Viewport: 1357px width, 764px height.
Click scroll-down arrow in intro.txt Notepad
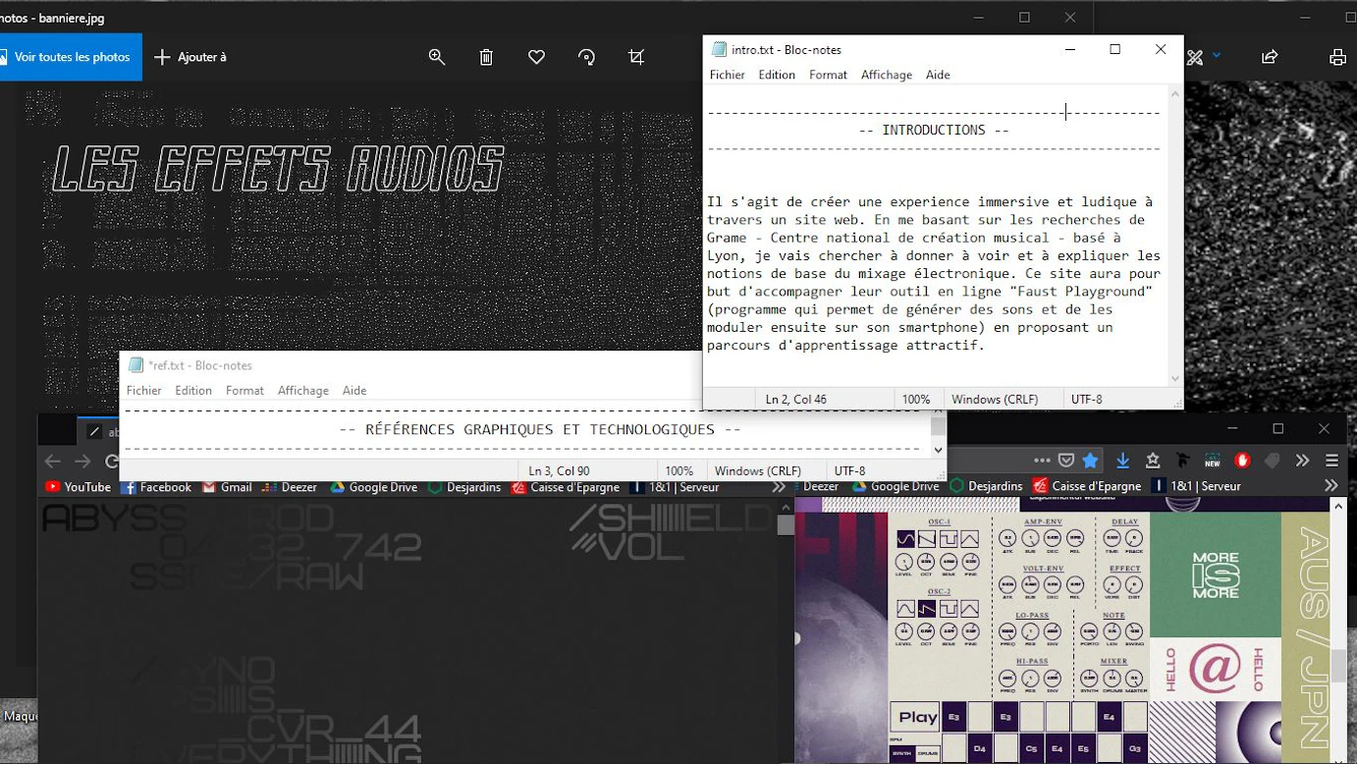click(1174, 378)
